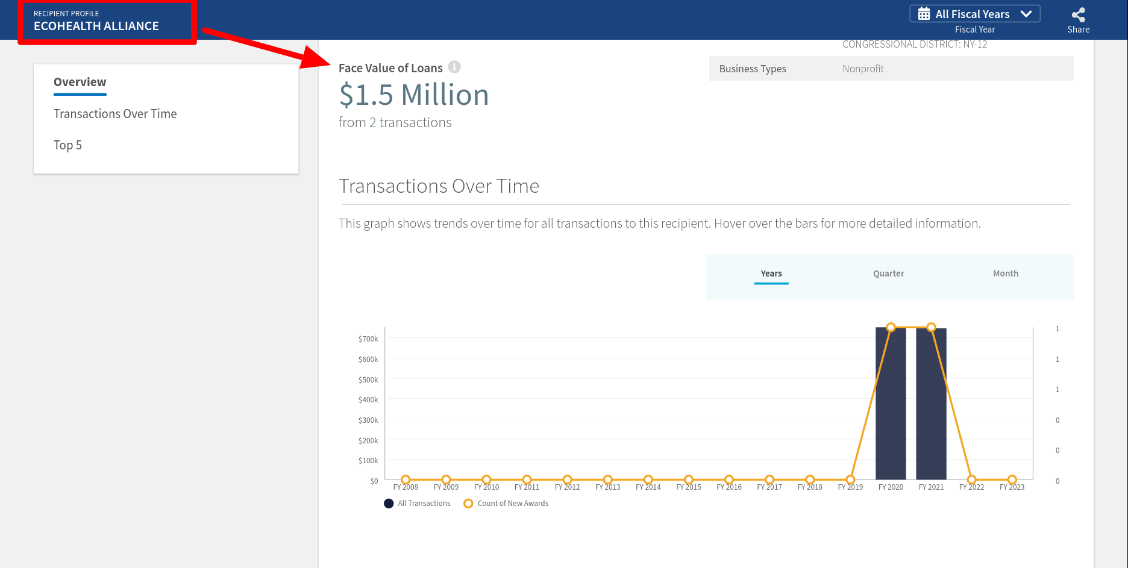
Task: Click FY 2008 data point marker
Action: [406, 480]
